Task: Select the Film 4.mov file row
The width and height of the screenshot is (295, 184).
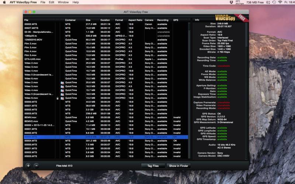Action: (106, 51)
